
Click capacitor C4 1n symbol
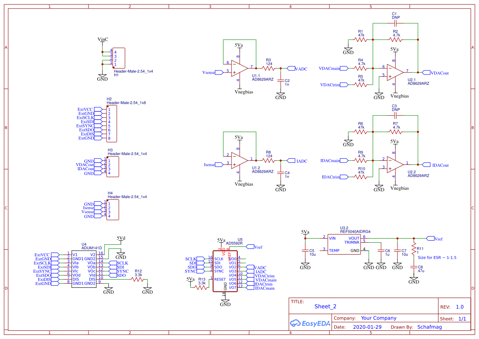click(280, 173)
